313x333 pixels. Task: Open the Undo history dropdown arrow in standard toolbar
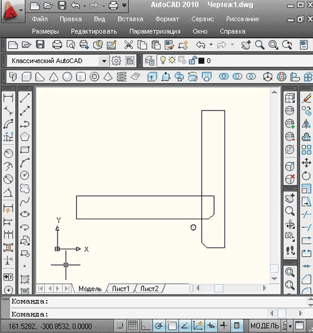click(211, 44)
